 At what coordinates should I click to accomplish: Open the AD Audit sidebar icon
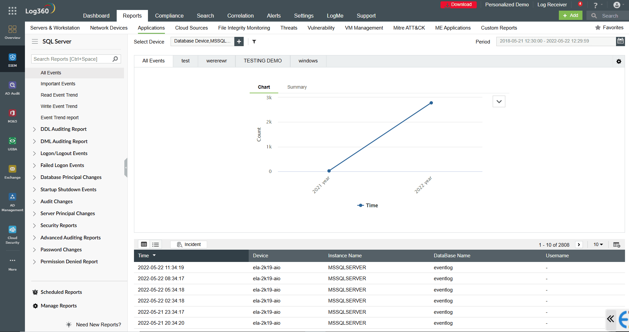tap(12, 88)
